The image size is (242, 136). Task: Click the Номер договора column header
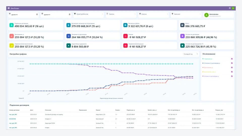coord(14,110)
